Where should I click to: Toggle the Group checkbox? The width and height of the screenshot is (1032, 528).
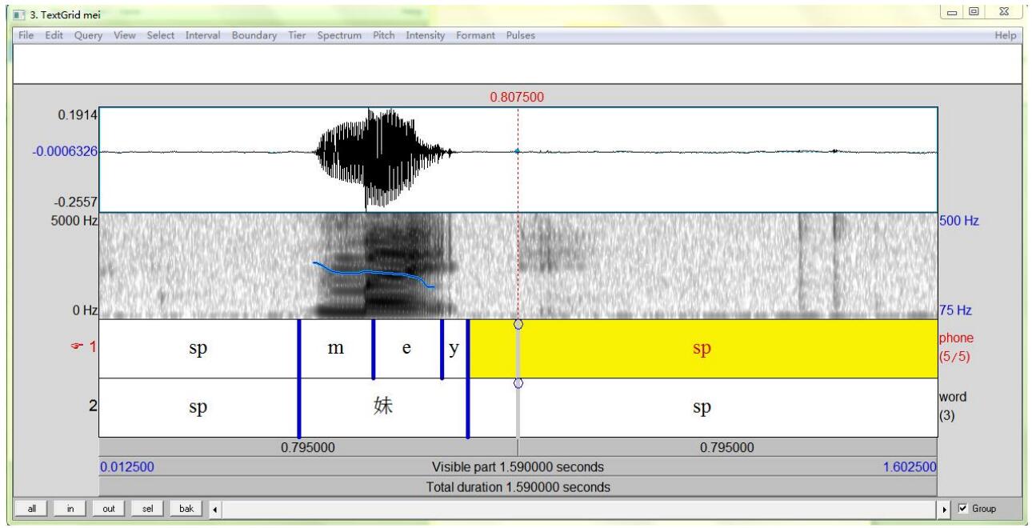coord(962,508)
